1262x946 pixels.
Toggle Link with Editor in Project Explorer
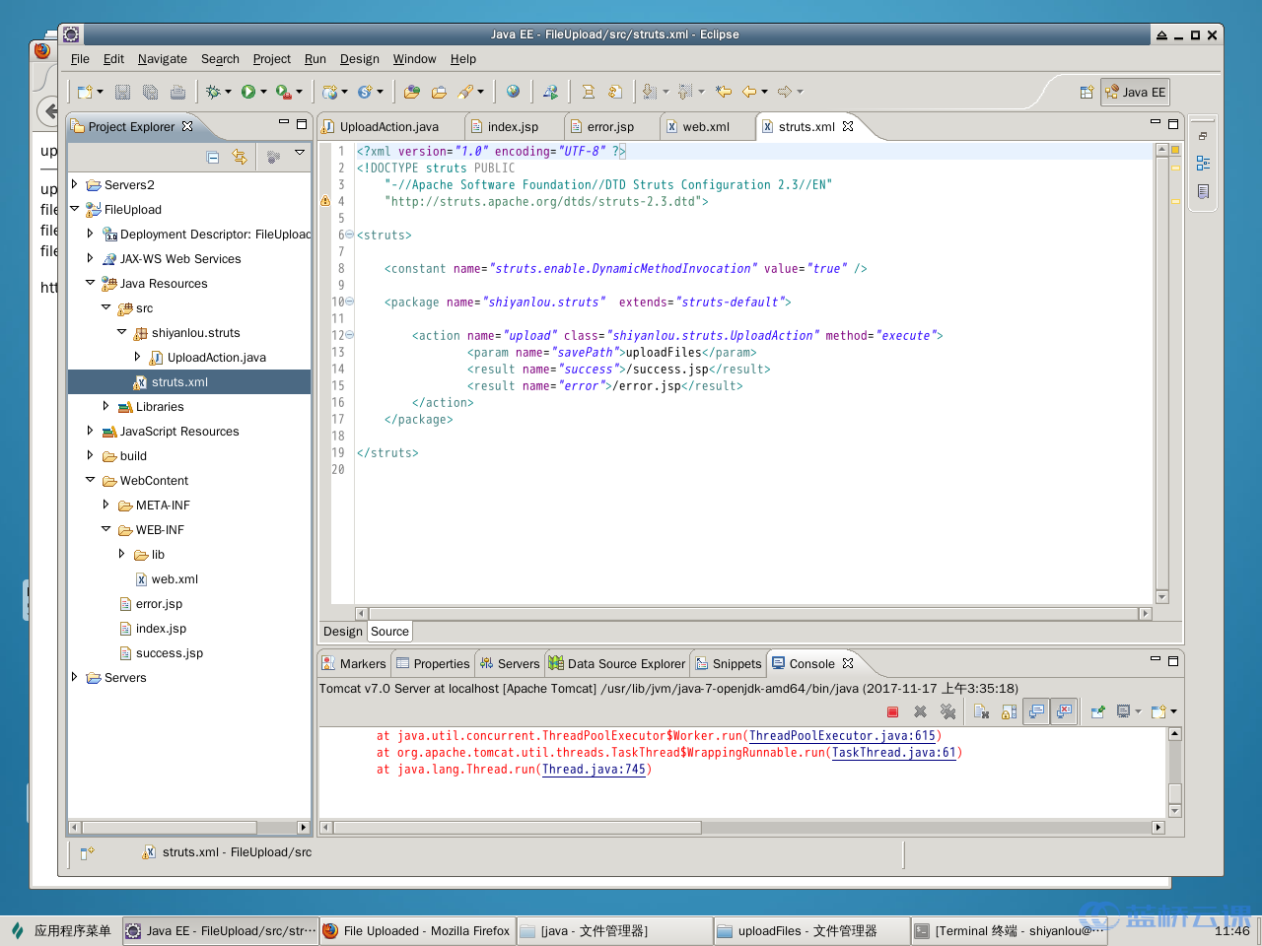click(240, 157)
